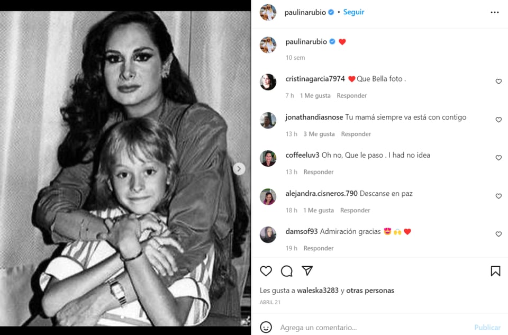Screen dimensions: 508x335
Task: Like jonathandiasnose's comment
Action: click(498, 120)
